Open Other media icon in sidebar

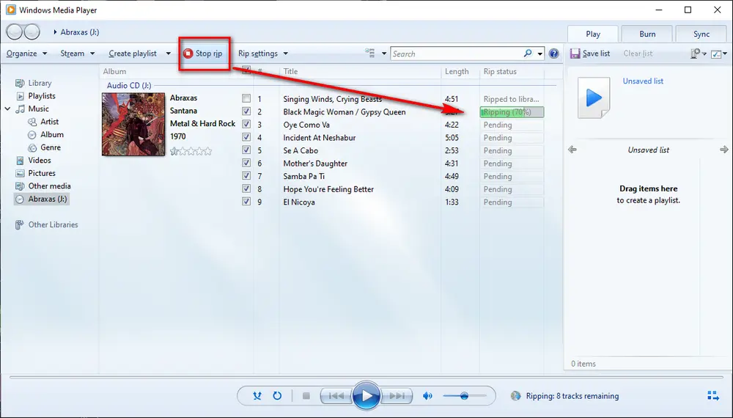point(20,186)
